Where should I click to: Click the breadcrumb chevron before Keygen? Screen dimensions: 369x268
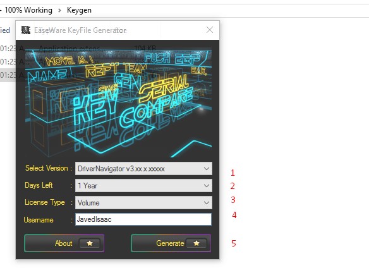point(59,10)
